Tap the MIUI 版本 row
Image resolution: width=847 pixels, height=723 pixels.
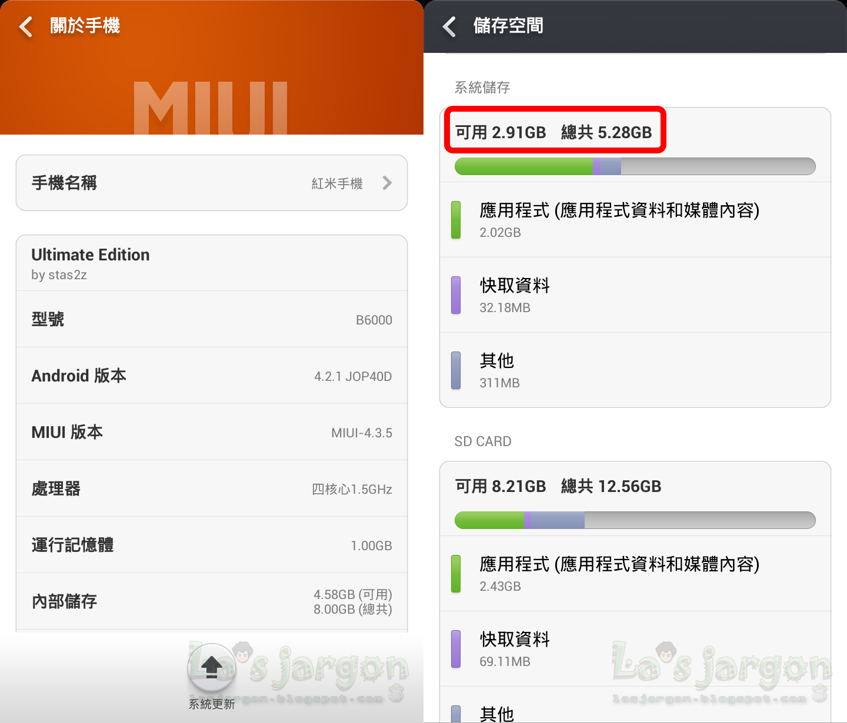tap(212, 432)
